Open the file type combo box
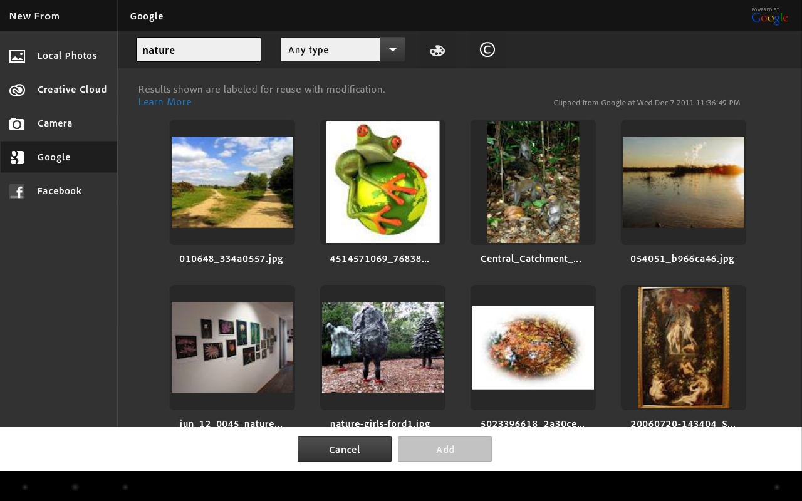Image resolution: width=802 pixels, height=501 pixels. (343, 49)
